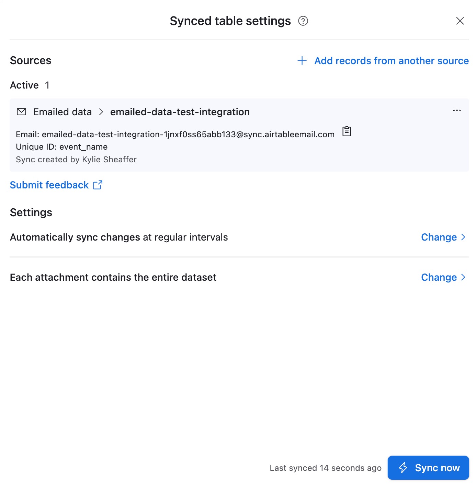The image size is (476, 488).
Task: Click the Submit feedback link
Action: point(49,185)
